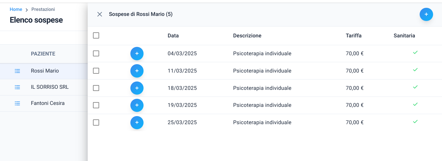The image size is (442, 161).
Task: Close the Sospese di Rossi Mario panel
Action: click(x=100, y=14)
